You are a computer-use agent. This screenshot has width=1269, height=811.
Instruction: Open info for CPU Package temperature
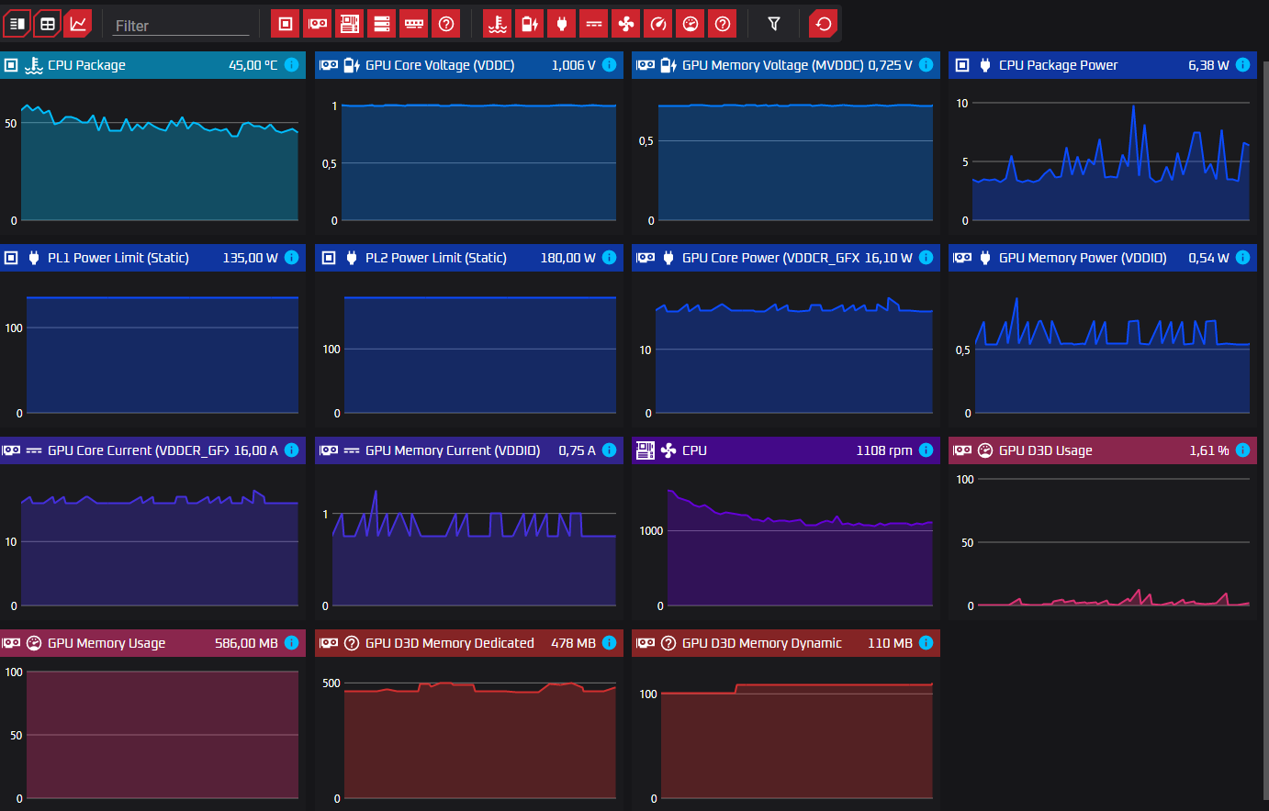291,65
